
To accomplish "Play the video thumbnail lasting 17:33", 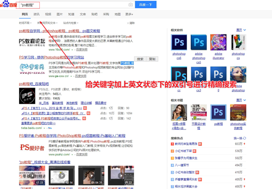I will [x=32, y=175].
